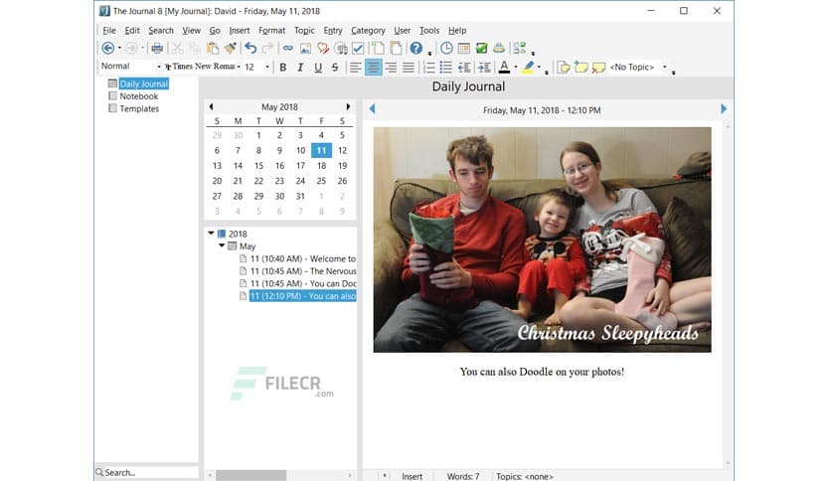Open the File menu
Image resolution: width=831 pixels, height=481 pixels.
(x=109, y=30)
